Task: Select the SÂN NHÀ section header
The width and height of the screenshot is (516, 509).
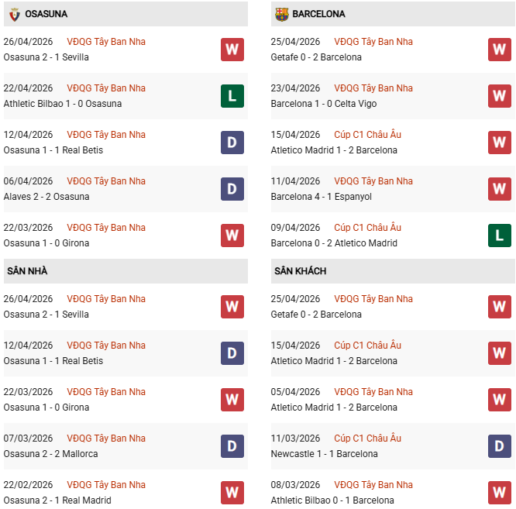Action: (x=126, y=271)
